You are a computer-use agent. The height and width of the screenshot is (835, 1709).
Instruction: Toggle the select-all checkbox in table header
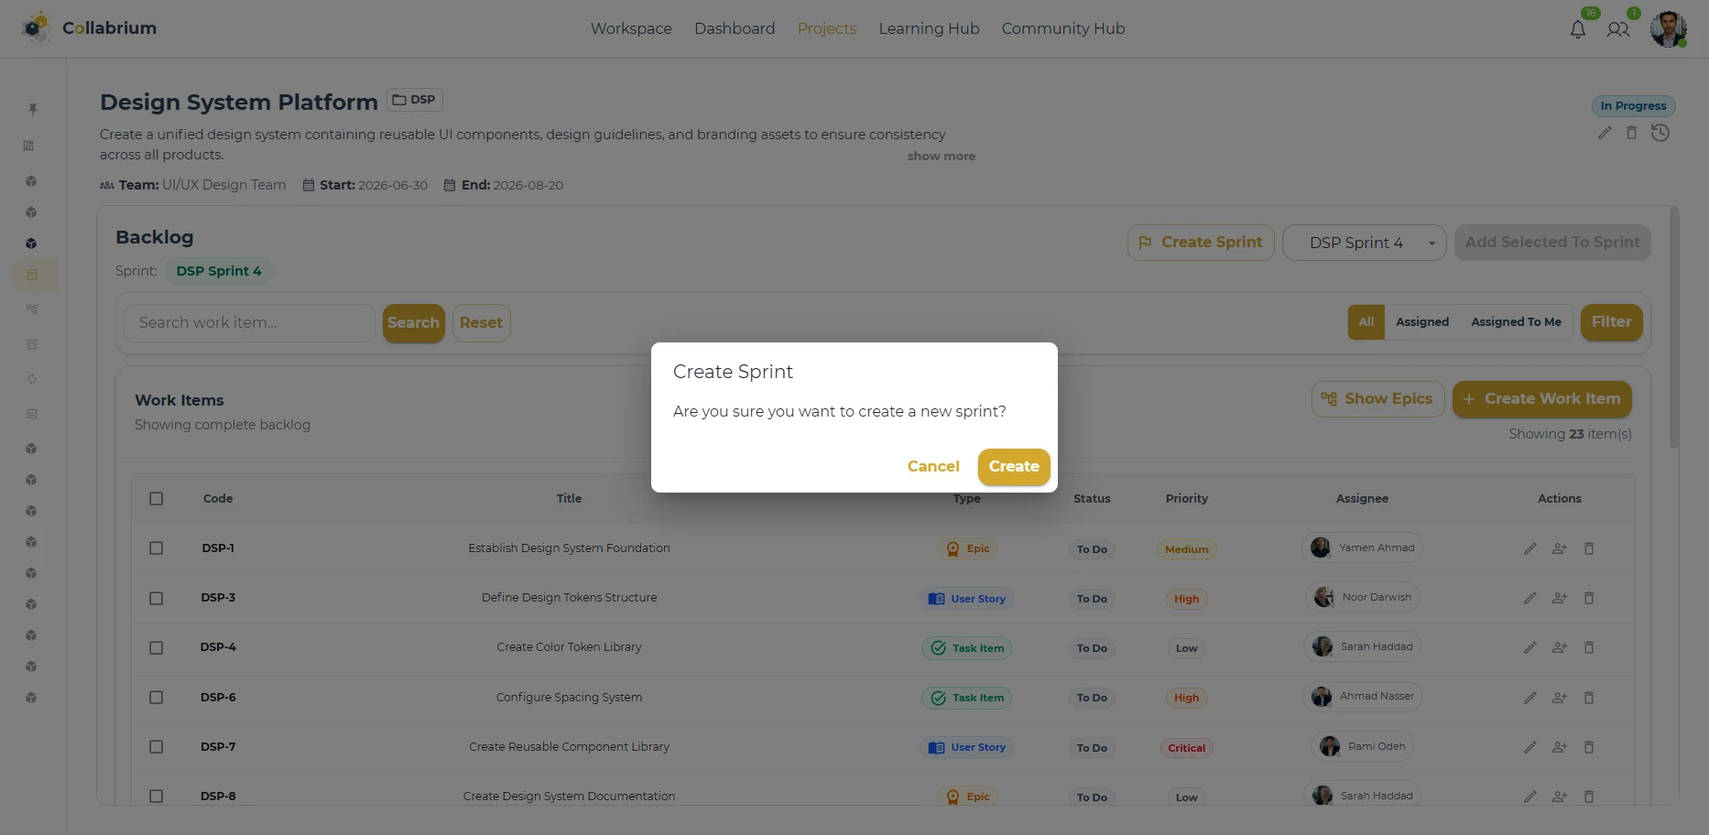(x=157, y=499)
